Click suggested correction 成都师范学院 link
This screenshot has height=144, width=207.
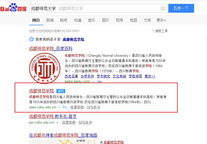click(x=73, y=39)
